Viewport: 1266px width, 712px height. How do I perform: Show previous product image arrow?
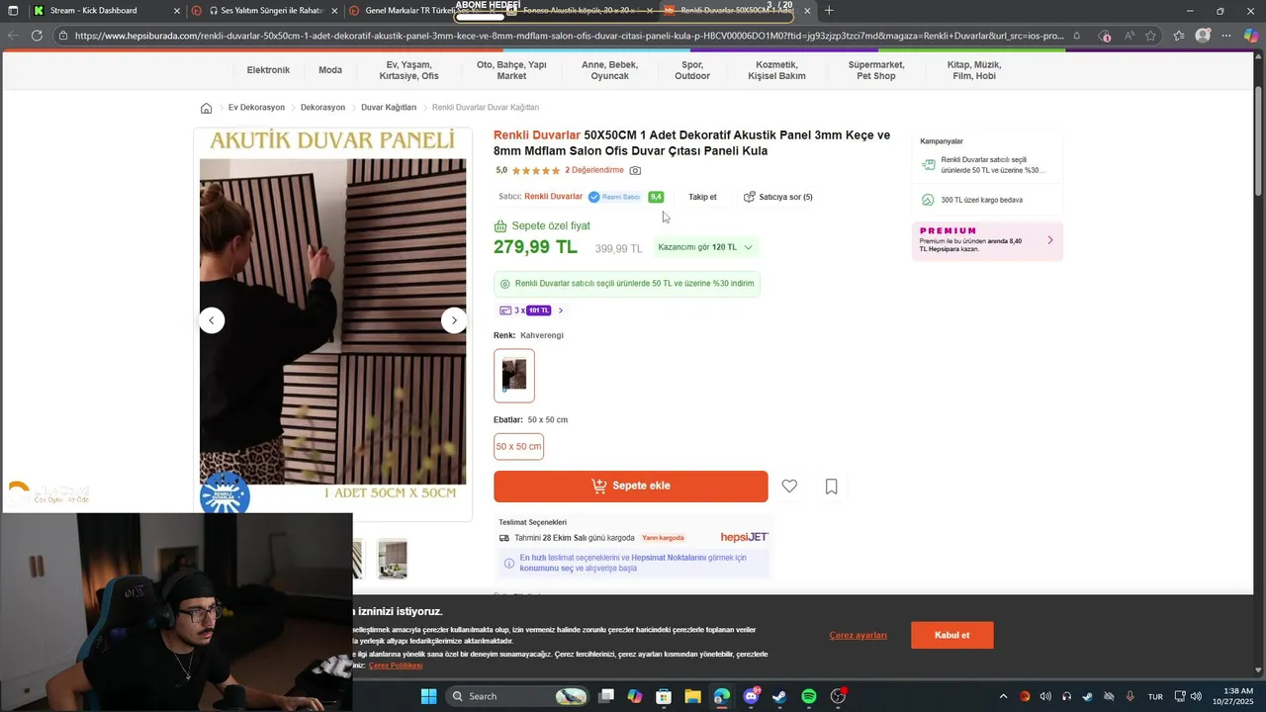pos(212,320)
